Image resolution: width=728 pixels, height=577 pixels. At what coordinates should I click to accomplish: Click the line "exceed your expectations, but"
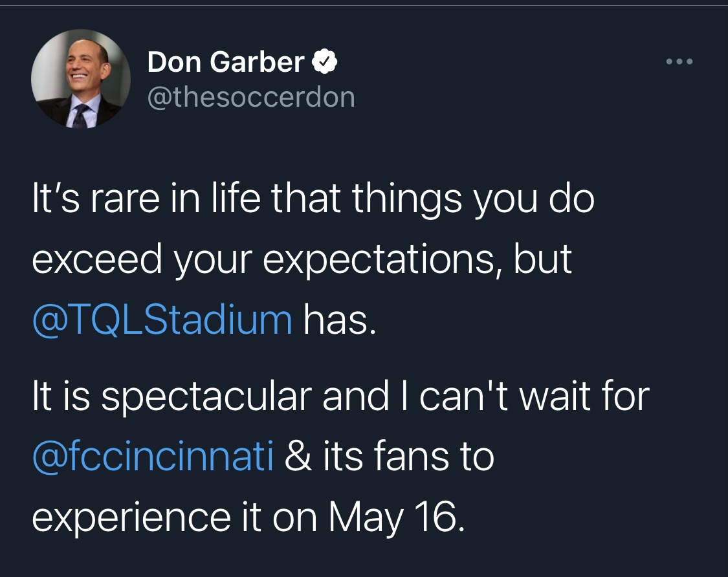coord(302,259)
